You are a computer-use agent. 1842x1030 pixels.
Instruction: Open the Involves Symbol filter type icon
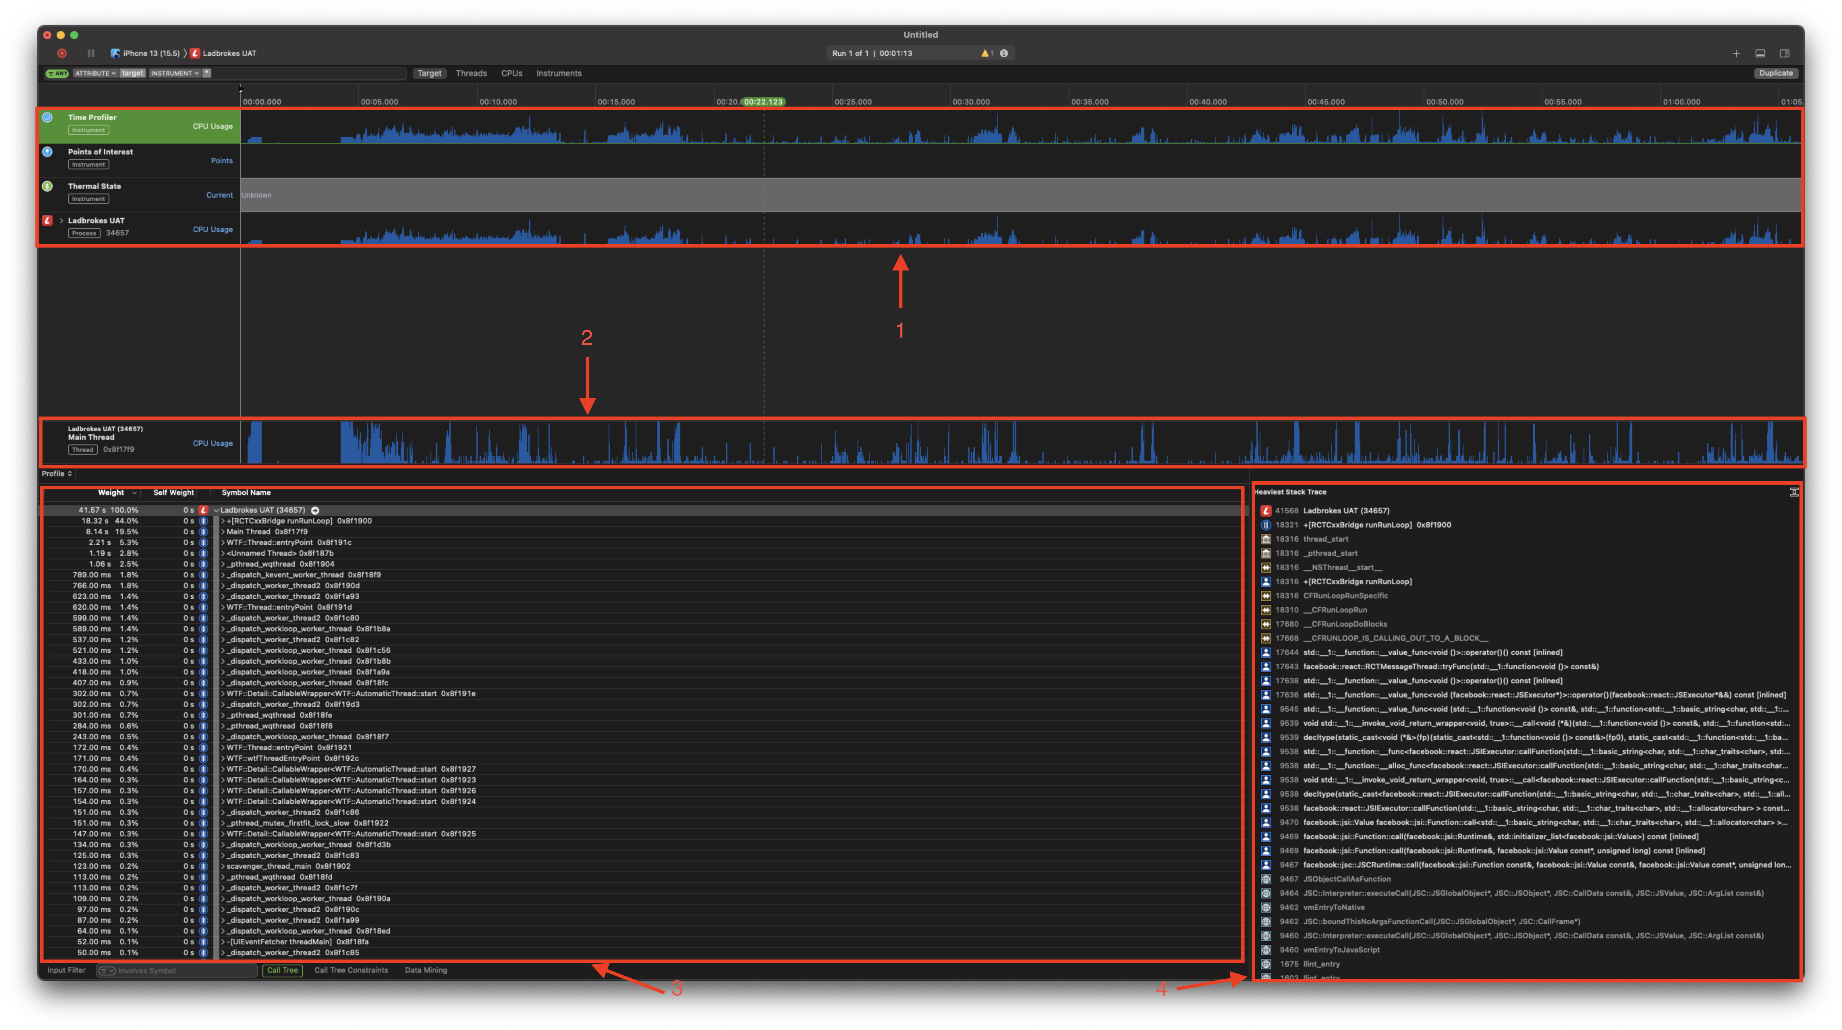click(x=107, y=971)
